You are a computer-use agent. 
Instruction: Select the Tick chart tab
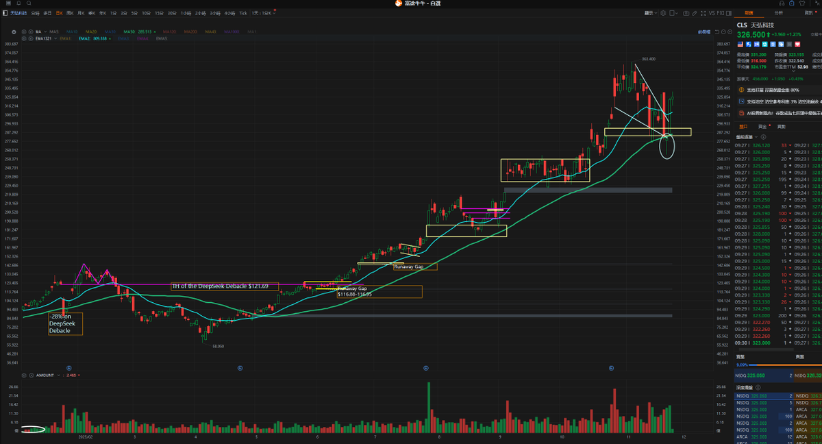243,13
